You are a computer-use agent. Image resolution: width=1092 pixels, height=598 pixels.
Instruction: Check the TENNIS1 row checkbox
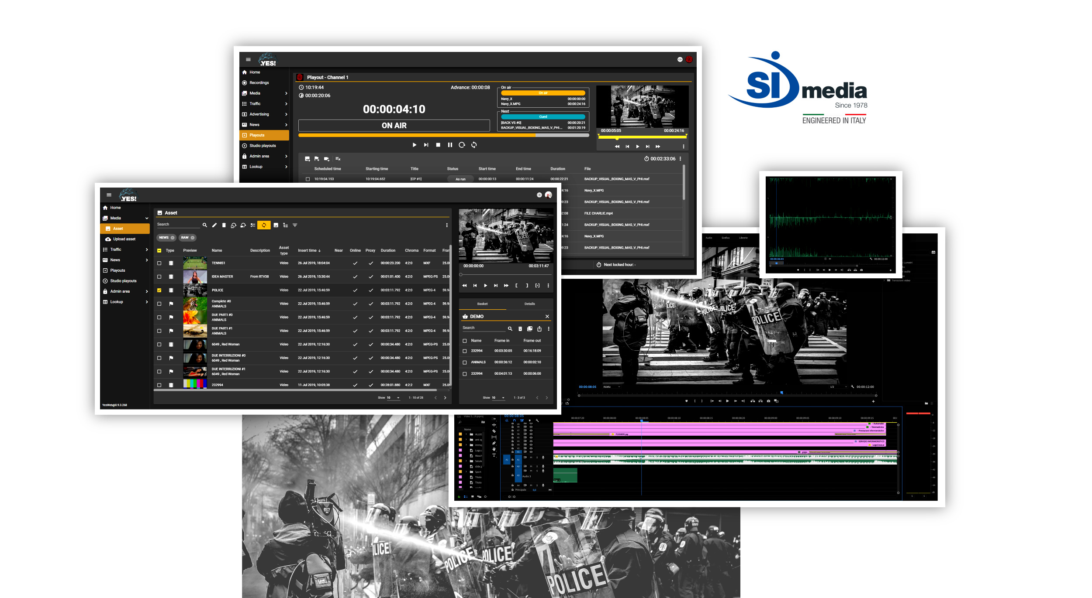point(159,263)
